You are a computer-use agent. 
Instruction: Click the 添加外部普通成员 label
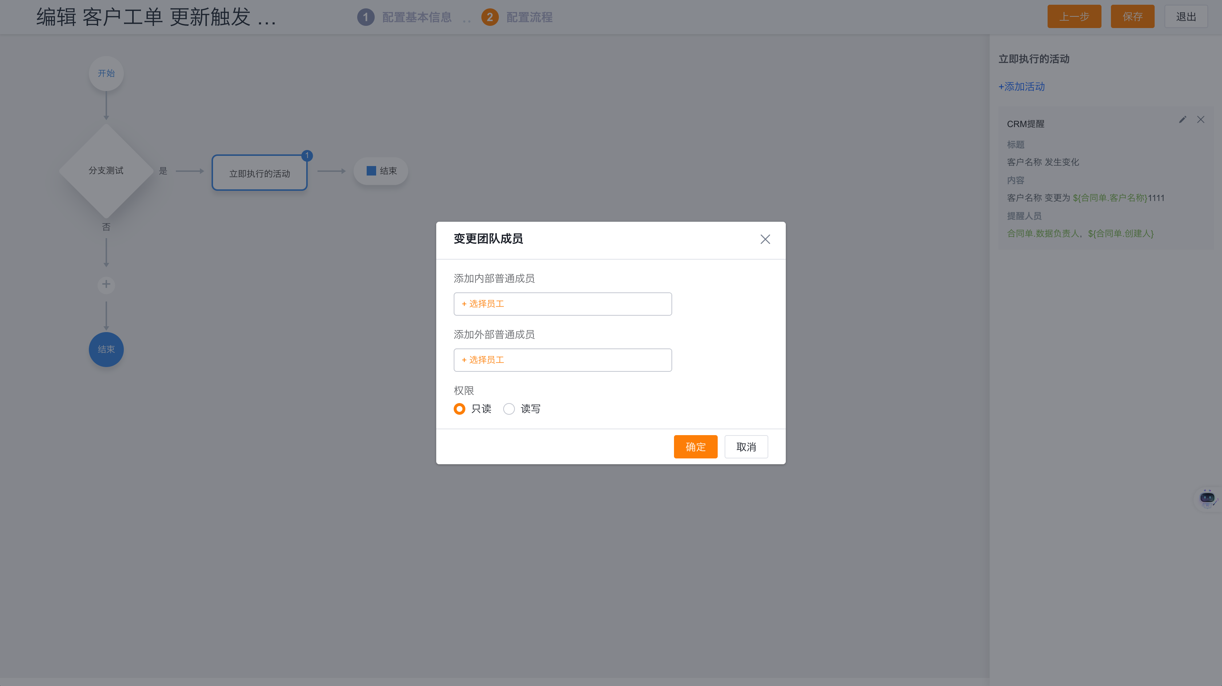pyautogui.click(x=494, y=335)
